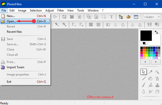This screenshot has width=162, height=105.
Task: Pick the magenta palette swatch
Action: click(x=141, y=55)
